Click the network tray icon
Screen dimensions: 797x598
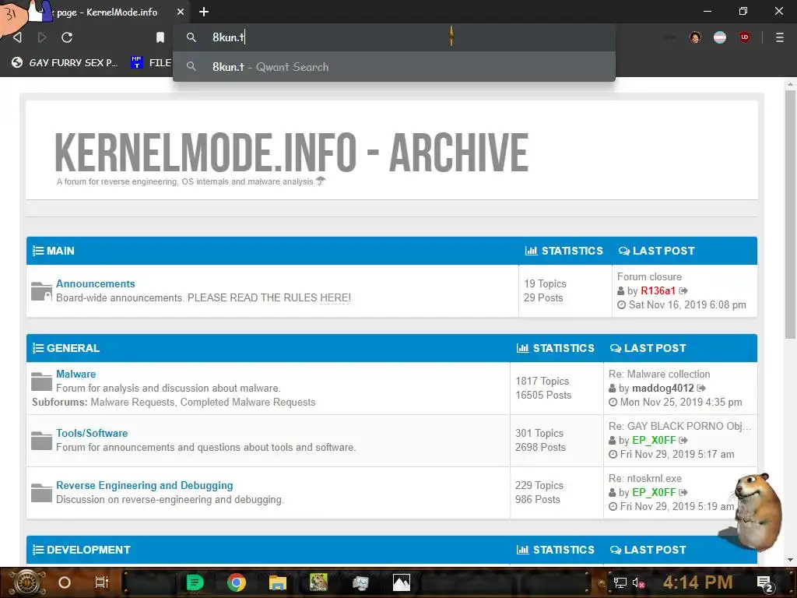click(x=620, y=582)
